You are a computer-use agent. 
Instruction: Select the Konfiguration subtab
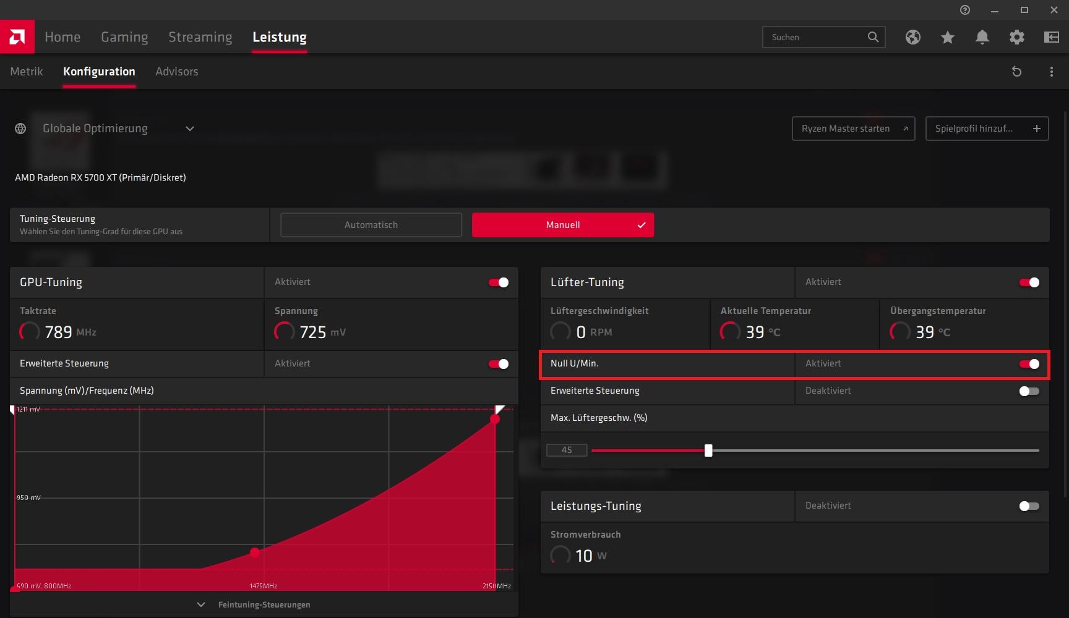[99, 72]
